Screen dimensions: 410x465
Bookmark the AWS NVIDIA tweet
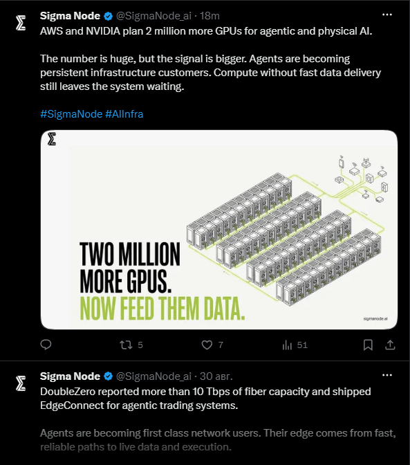tap(368, 345)
